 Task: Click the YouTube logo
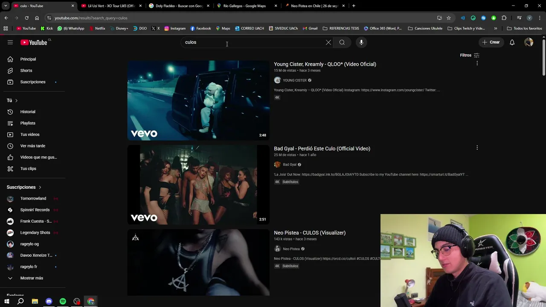34,42
